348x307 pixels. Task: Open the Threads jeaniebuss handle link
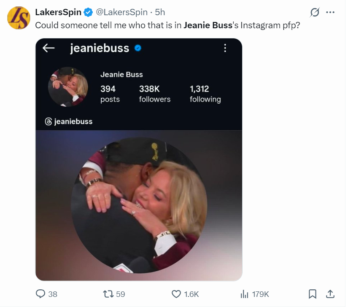[x=69, y=121]
